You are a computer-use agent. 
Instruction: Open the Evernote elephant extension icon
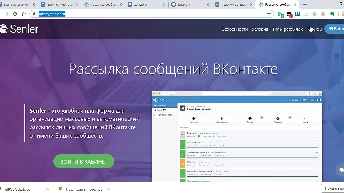[x=332, y=14]
